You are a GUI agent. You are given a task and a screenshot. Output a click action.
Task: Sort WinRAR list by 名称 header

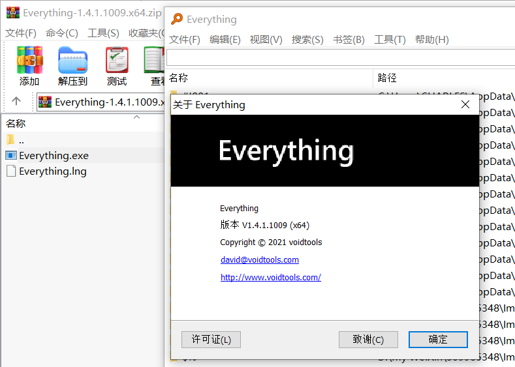pyautogui.click(x=82, y=123)
